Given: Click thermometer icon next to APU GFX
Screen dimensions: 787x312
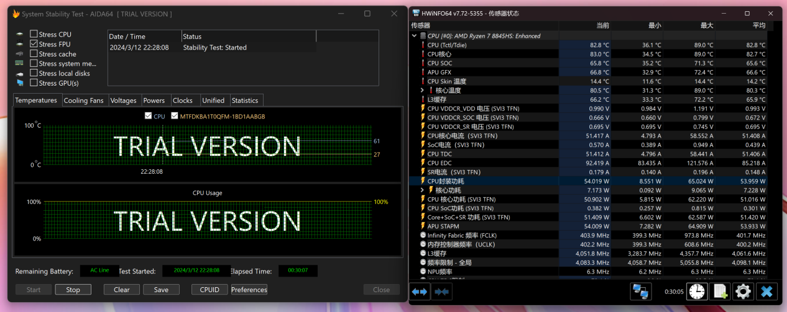Looking at the screenshot, I should coord(423,72).
